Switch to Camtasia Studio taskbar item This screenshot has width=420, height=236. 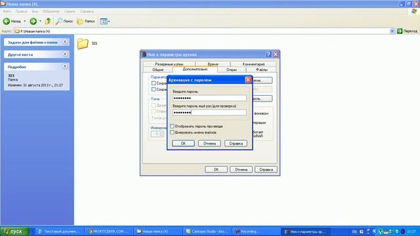tap(207, 231)
